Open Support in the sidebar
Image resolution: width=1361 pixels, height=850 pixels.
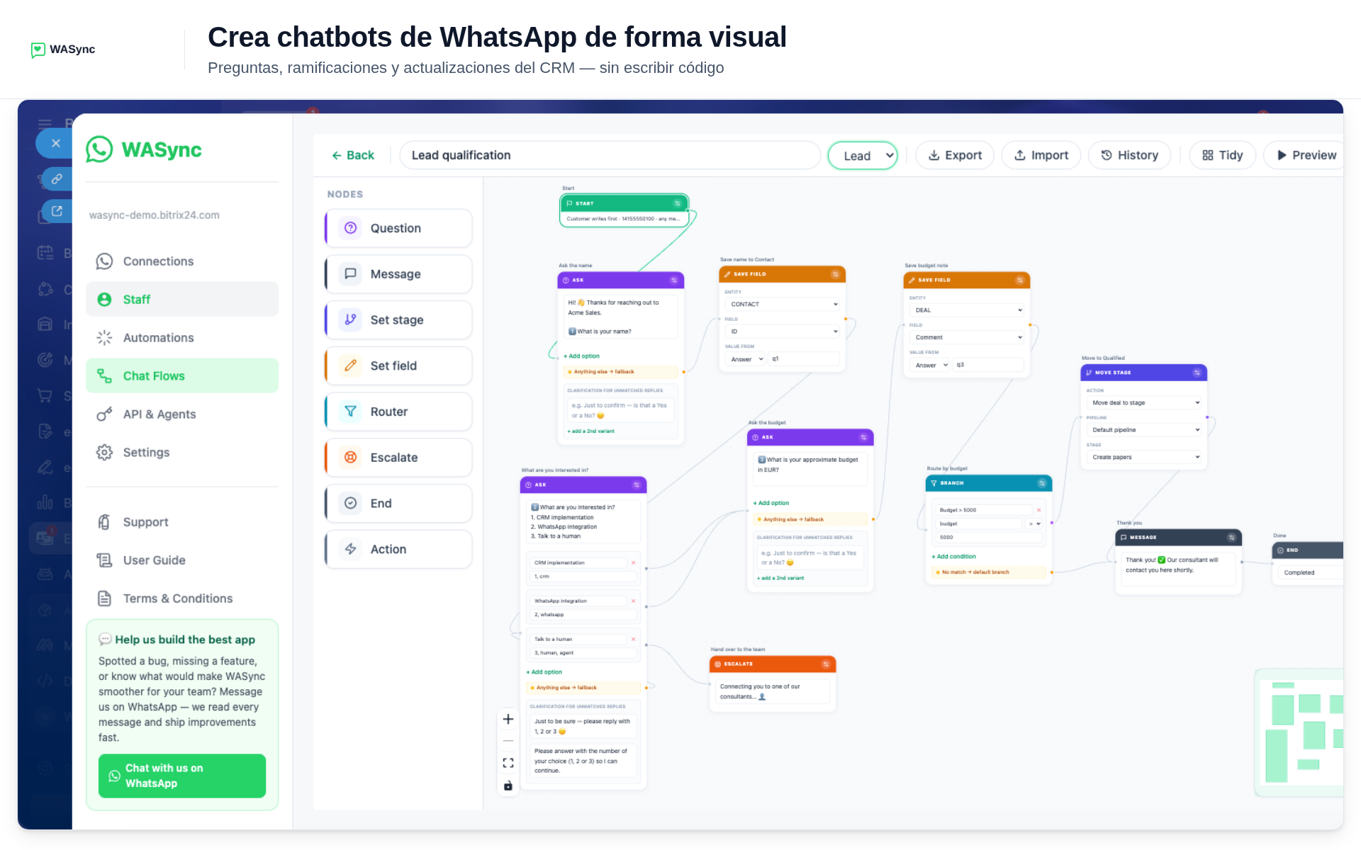coord(182,522)
